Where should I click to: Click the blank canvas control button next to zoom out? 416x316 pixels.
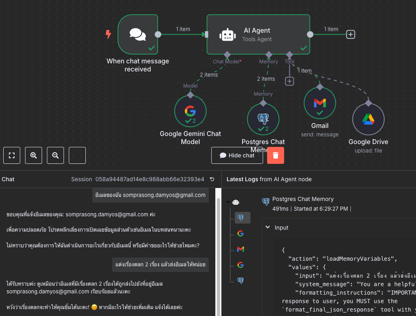pos(77,155)
